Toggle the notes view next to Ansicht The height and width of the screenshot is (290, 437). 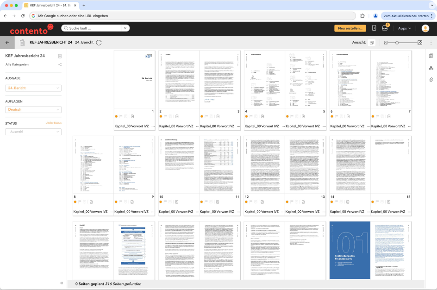click(x=371, y=43)
